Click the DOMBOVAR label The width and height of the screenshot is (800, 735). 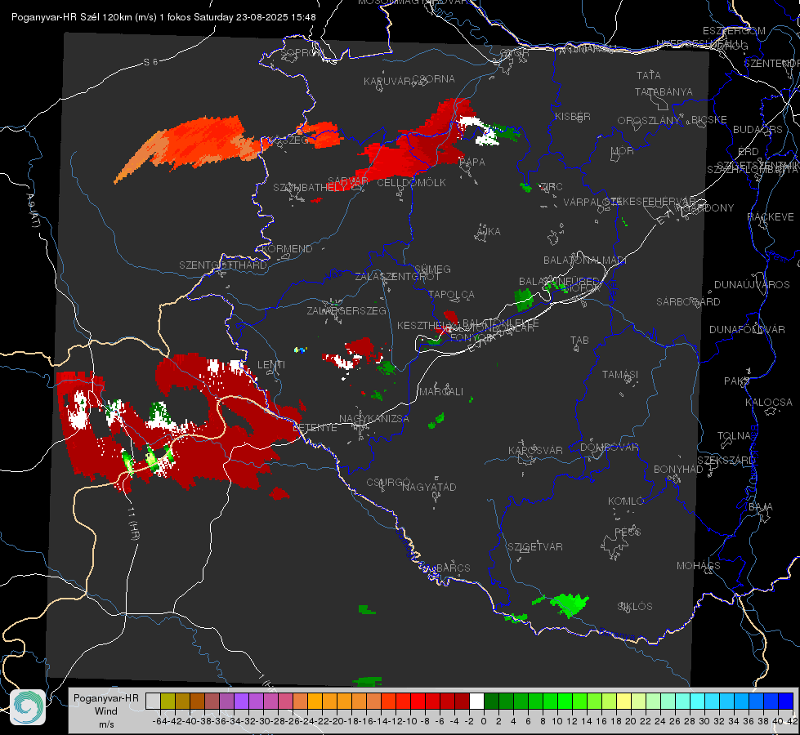tap(609, 447)
